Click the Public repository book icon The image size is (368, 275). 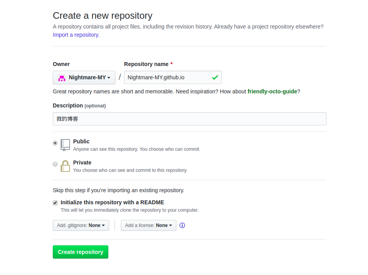tap(65, 145)
